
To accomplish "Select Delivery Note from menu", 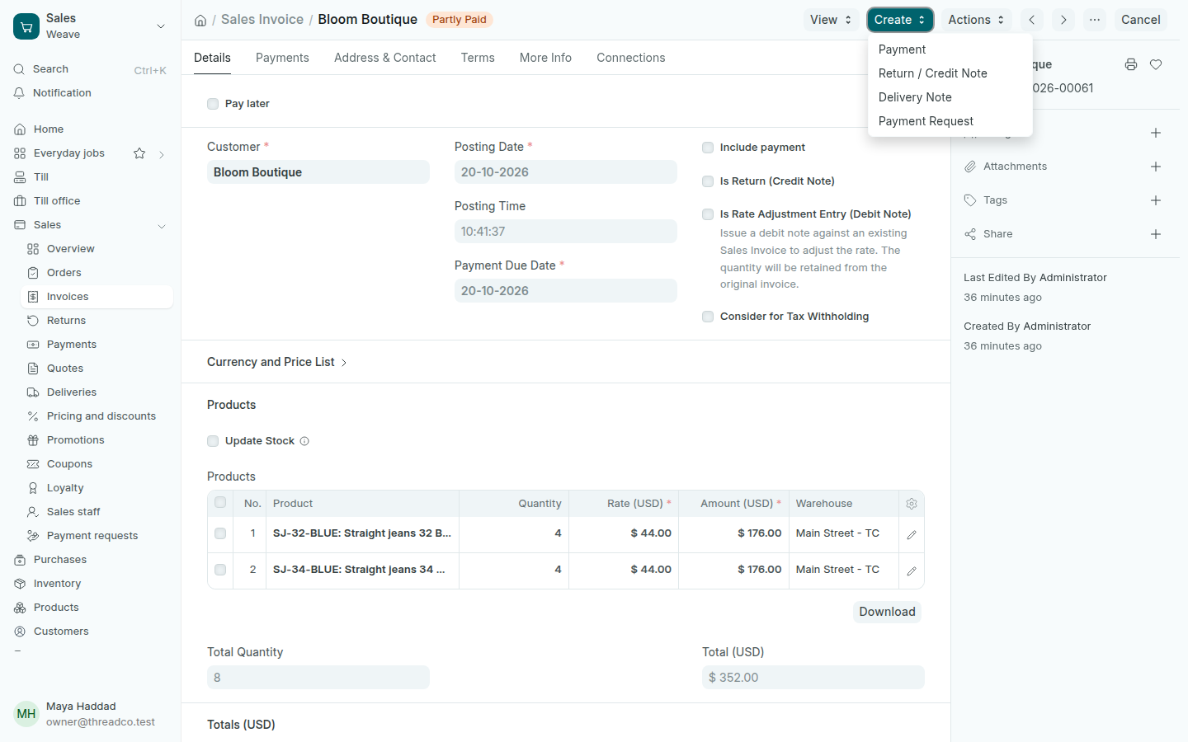I will 950,97.
